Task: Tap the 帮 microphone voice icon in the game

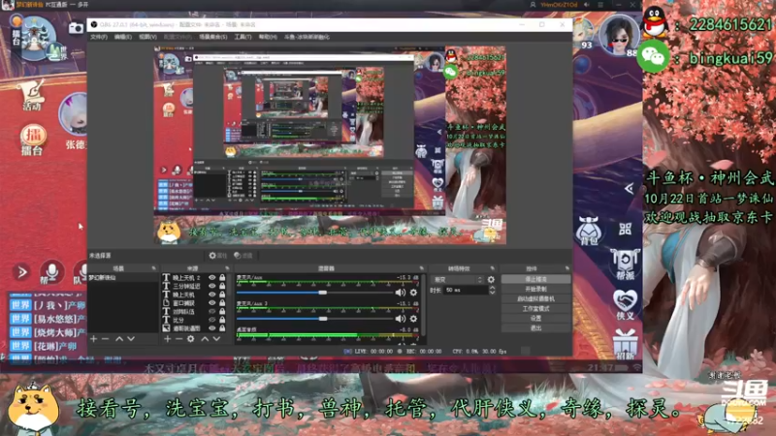Action: point(51,273)
